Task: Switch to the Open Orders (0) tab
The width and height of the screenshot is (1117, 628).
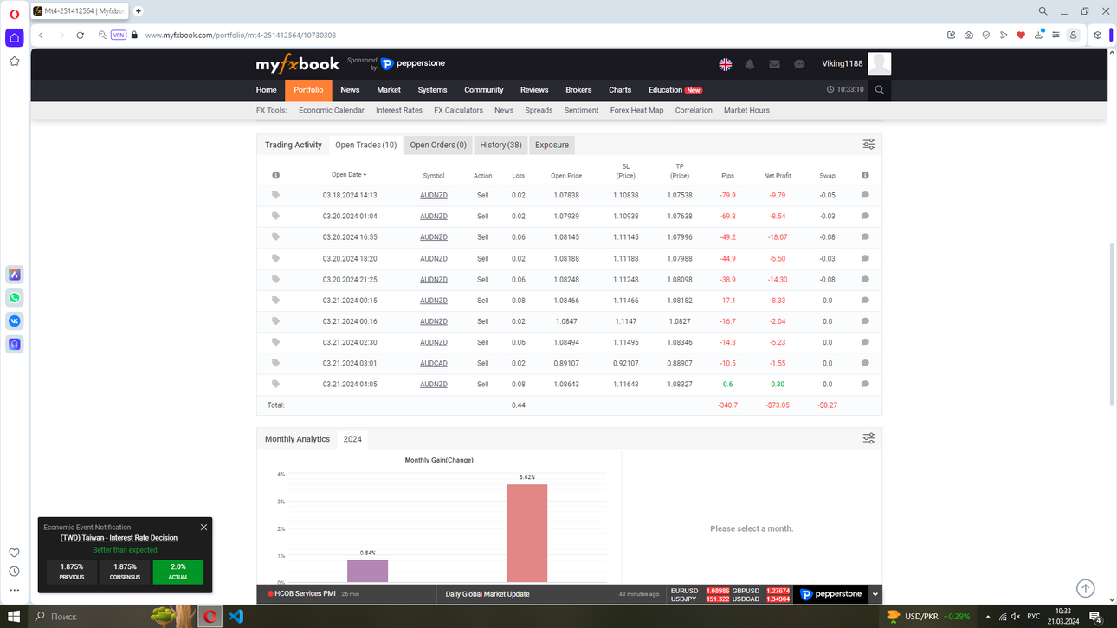Action: coord(438,145)
